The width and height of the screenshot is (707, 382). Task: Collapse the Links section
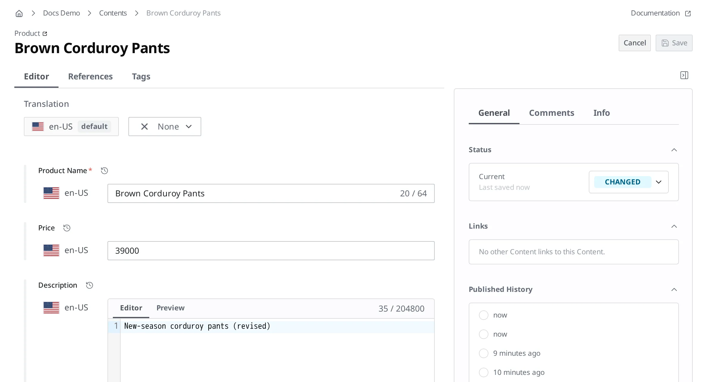coord(674,226)
